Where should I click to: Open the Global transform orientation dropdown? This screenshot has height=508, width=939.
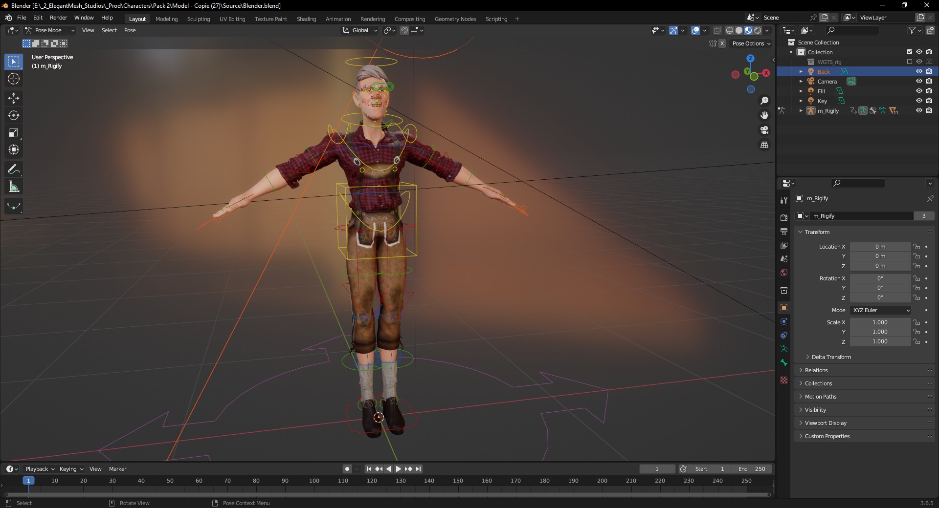point(360,30)
